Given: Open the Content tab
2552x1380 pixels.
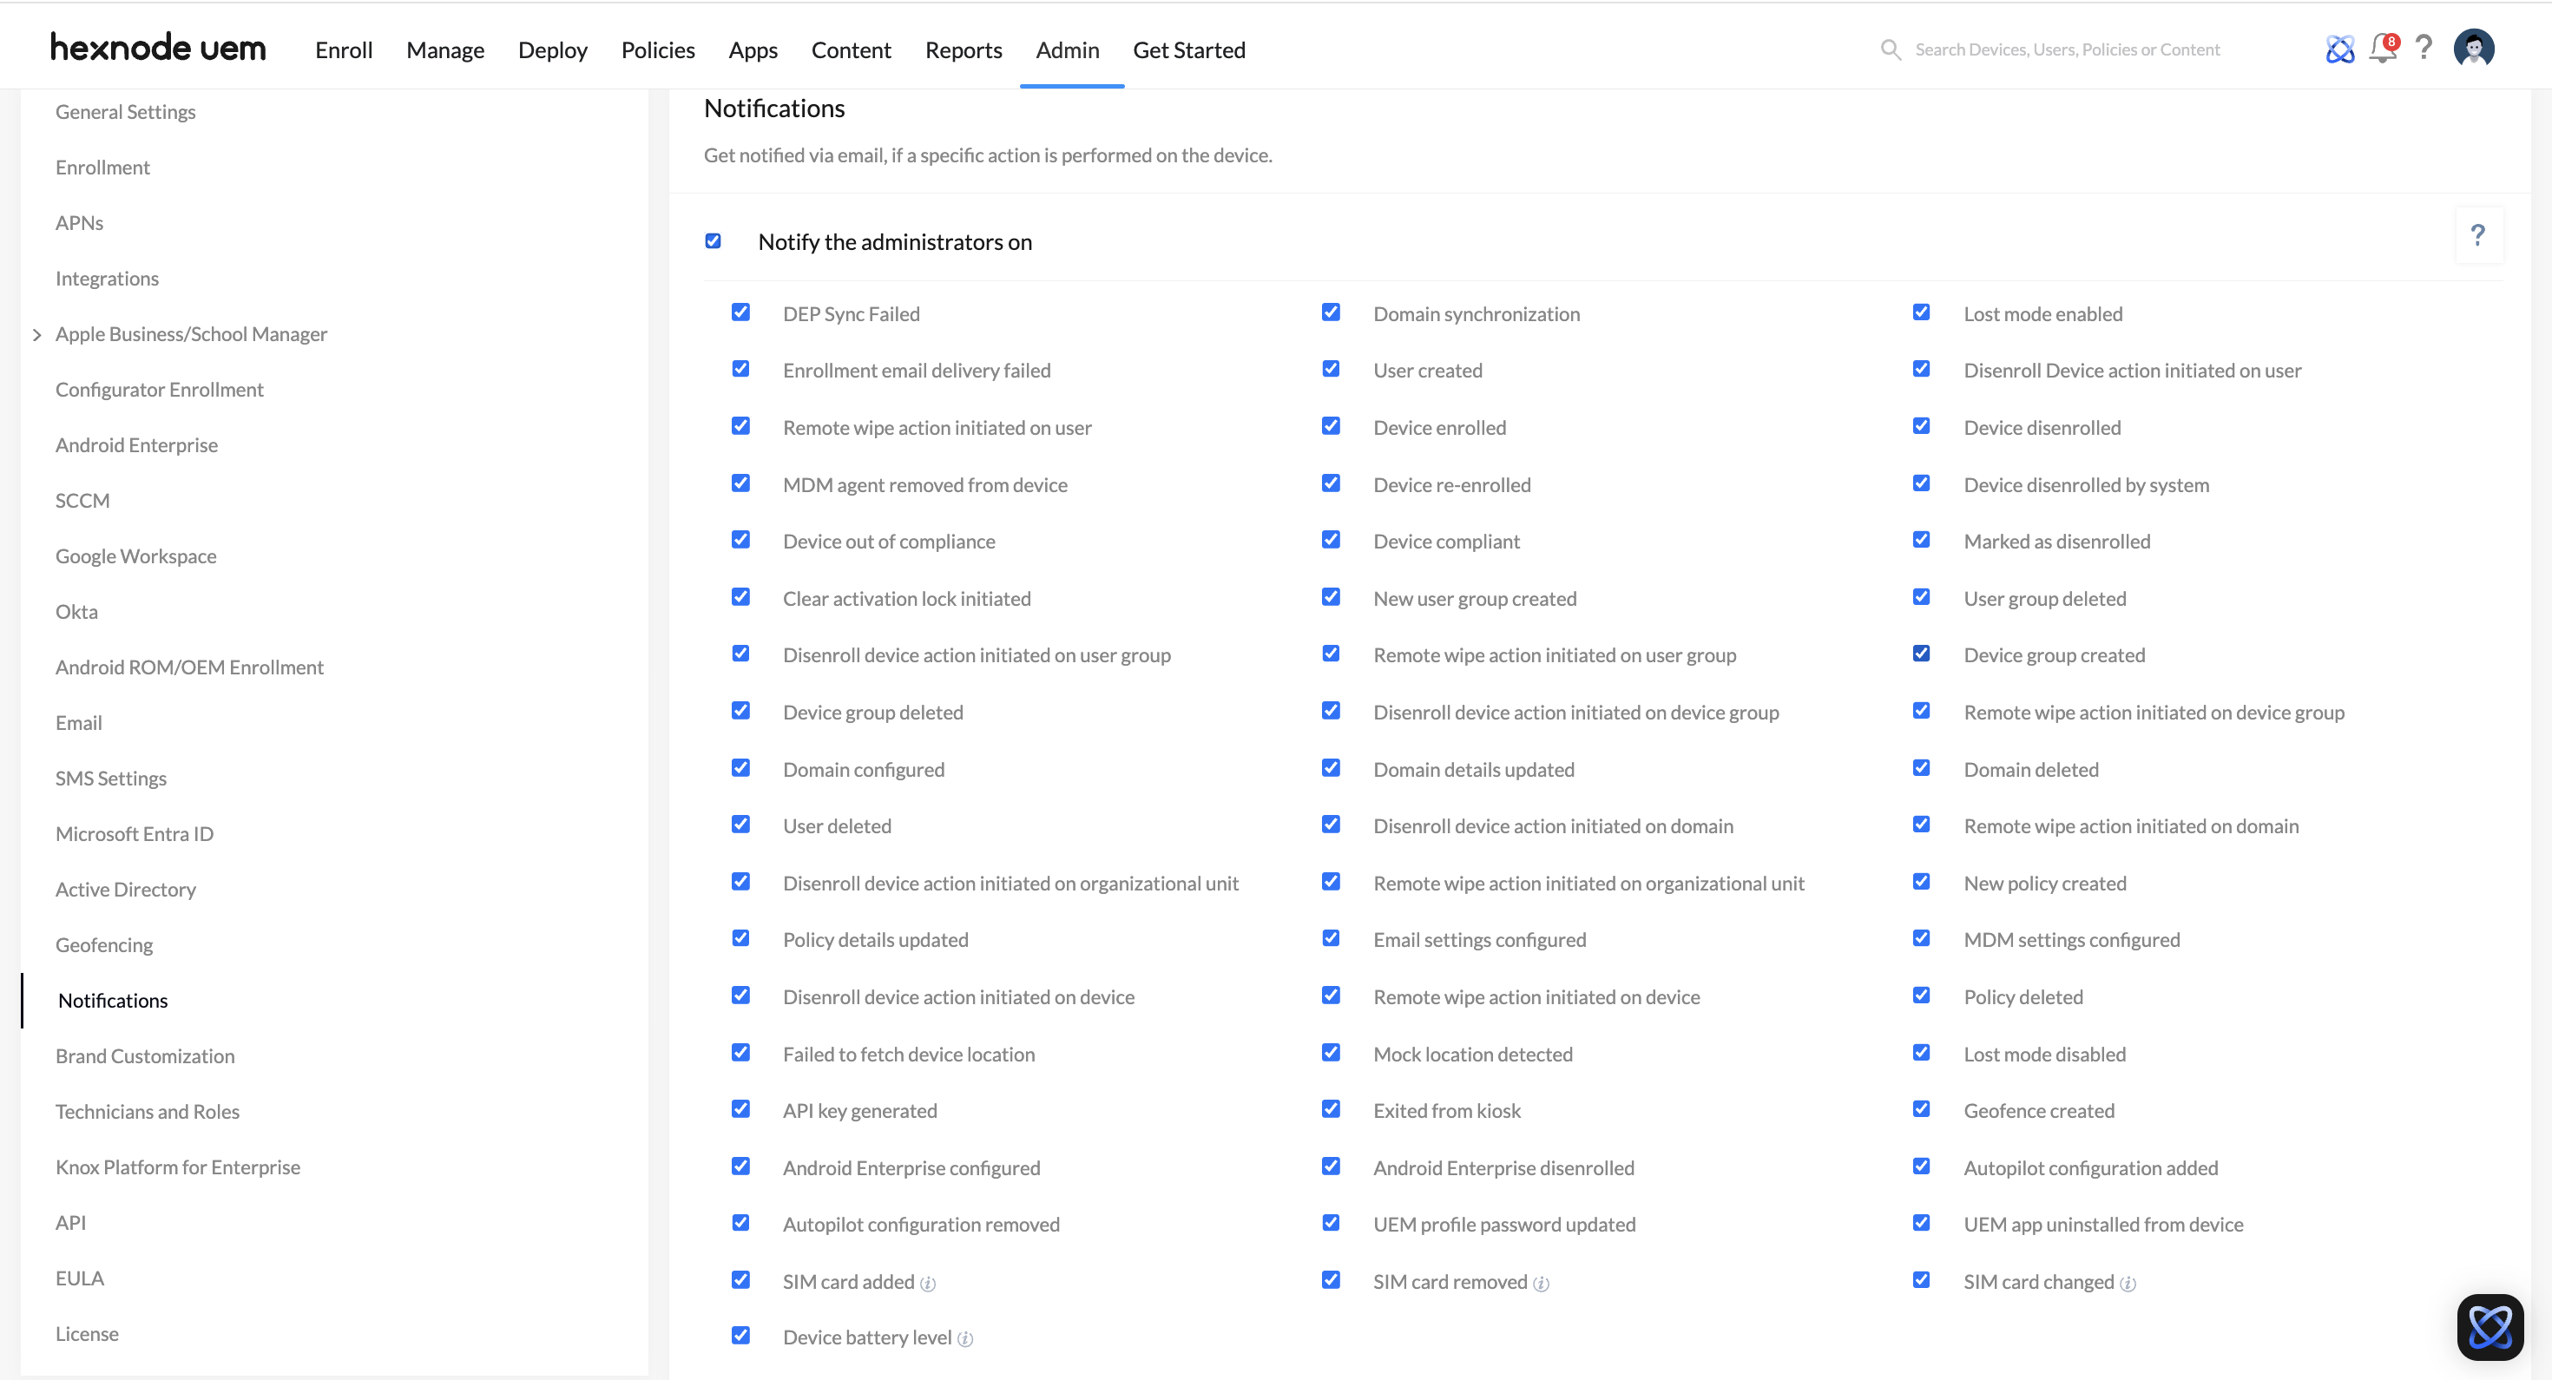Looking at the screenshot, I should tap(851, 49).
